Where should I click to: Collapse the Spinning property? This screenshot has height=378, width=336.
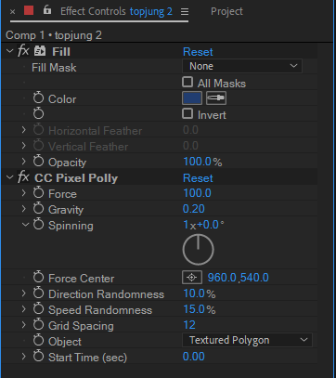click(x=25, y=225)
